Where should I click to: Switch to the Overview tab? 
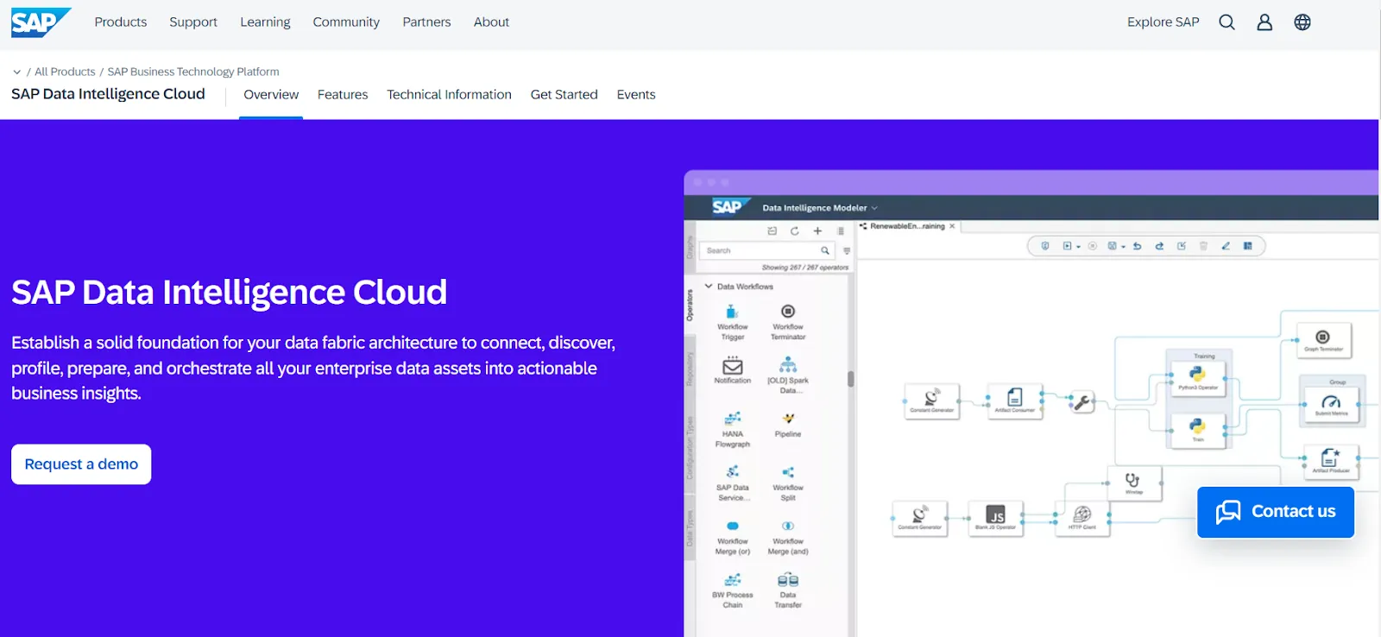271,95
